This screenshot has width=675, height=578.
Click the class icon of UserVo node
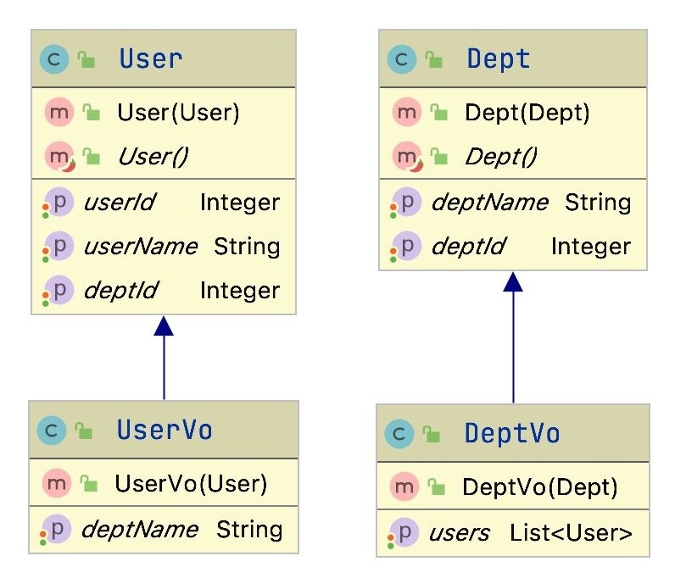pos(52,430)
